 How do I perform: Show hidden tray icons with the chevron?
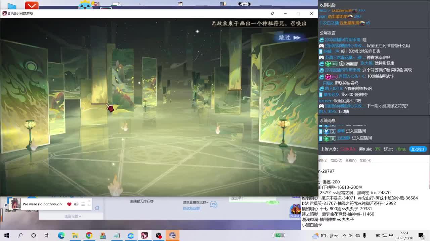point(345,236)
